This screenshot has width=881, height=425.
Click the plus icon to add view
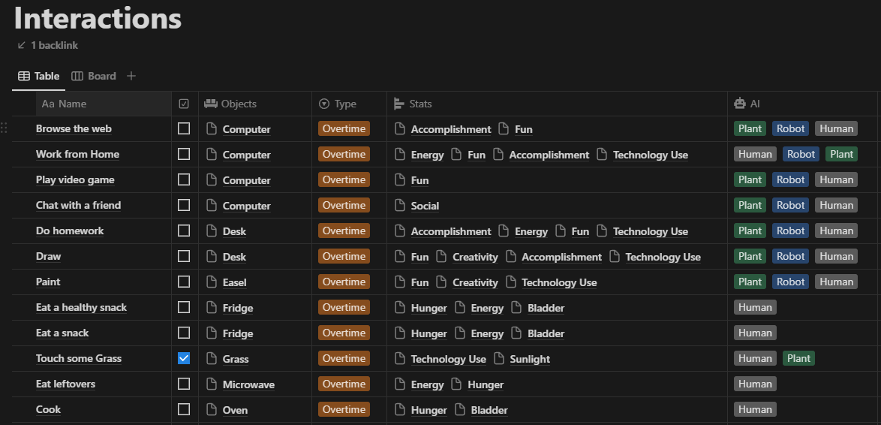(x=131, y=76)
